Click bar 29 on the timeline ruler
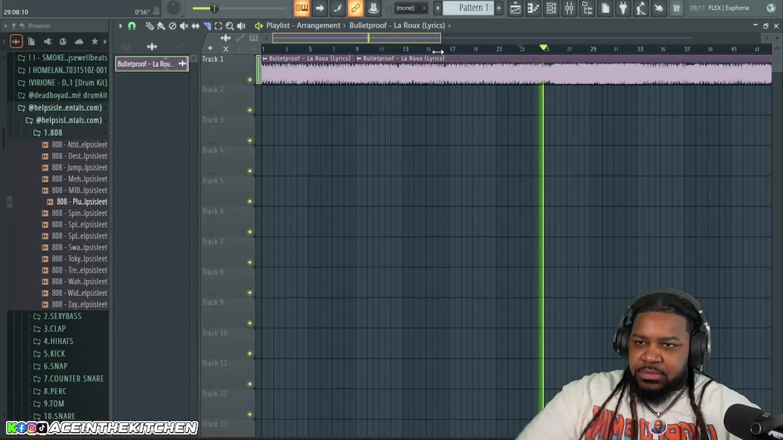783x440 pixels. click(x=593, y=49)
